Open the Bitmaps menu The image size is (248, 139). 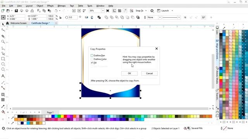pyautogui.click(x=62, y=6)
